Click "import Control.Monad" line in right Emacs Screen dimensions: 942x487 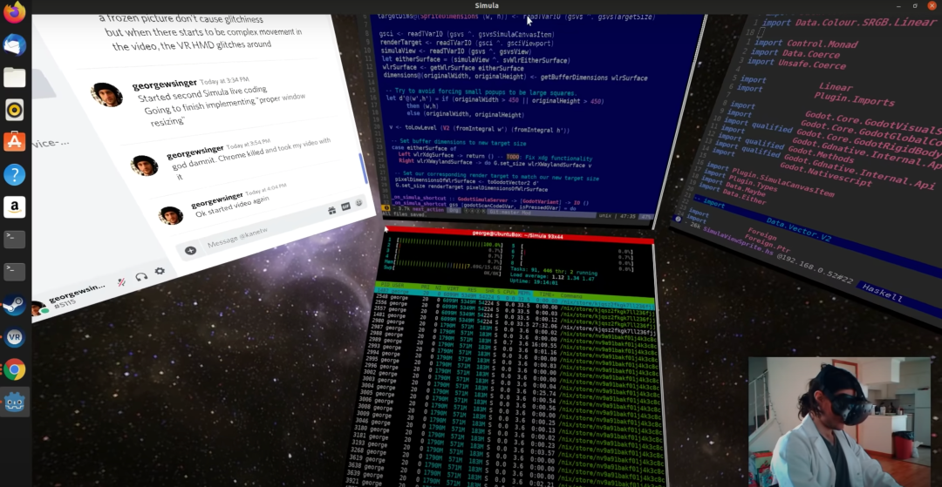(x=806, y=44)
